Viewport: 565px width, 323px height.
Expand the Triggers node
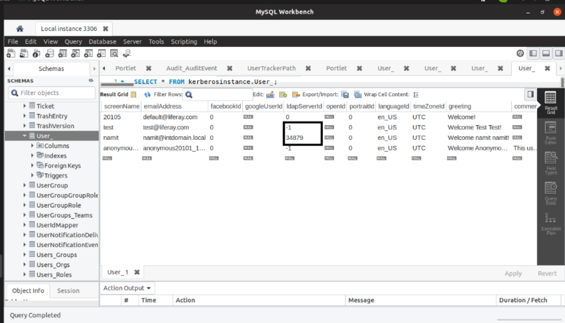[32, 175]
